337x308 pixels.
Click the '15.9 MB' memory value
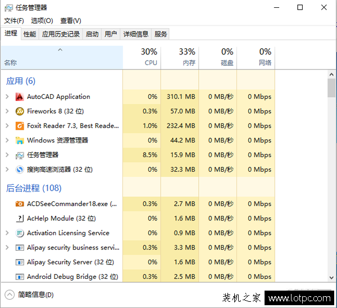coord(183,155)
